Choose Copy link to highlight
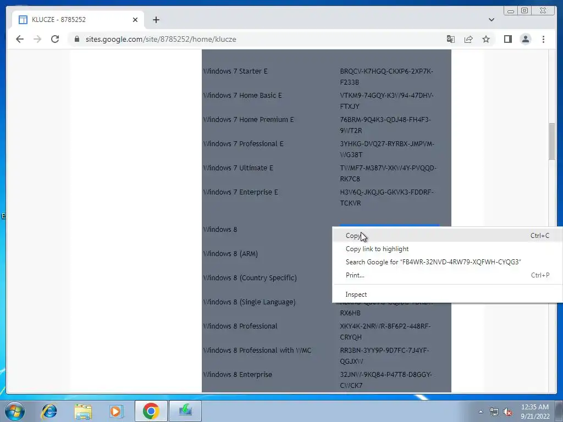The height and width of the screenshot is (422, 563). (448, 249)
